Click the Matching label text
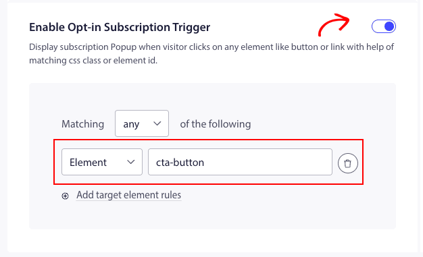The image size is (423, 257). [83, 124]
